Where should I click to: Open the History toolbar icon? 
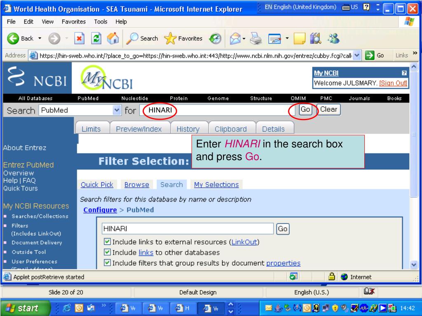pyautogui.click(x=215, y=39)
